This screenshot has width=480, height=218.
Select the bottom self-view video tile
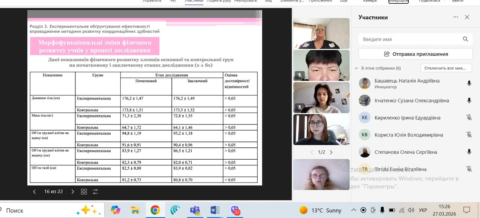pos(321,175)
